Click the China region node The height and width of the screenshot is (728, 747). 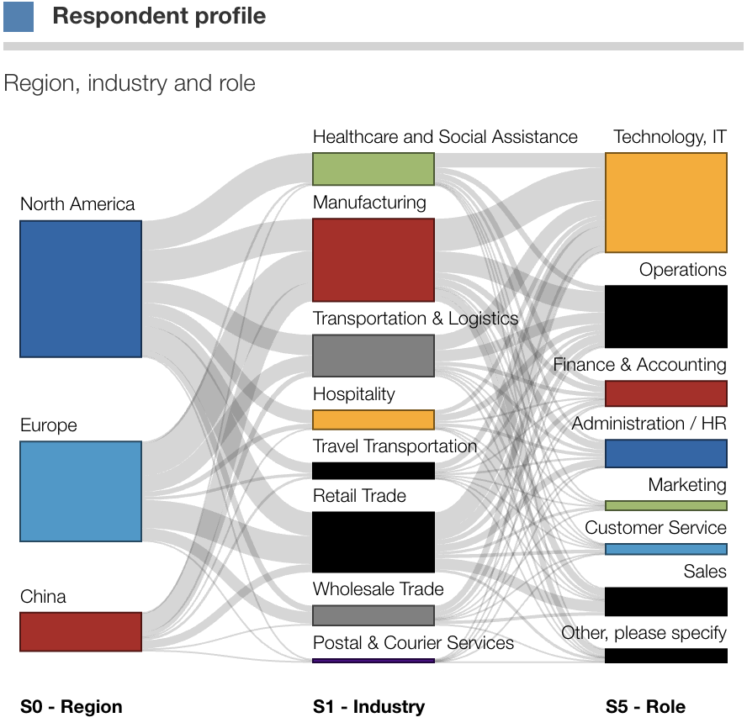(81, 631)
